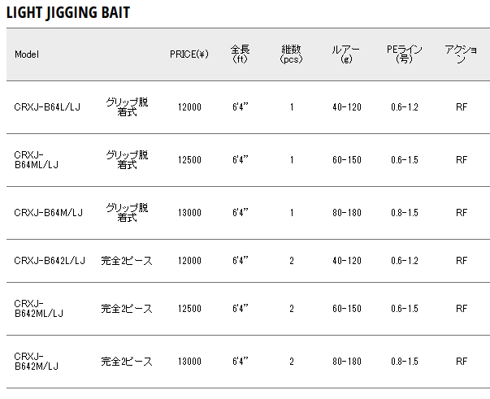
Task: Select model CRXJ-B64ML/LJ
Action: [x=37, y=159]
